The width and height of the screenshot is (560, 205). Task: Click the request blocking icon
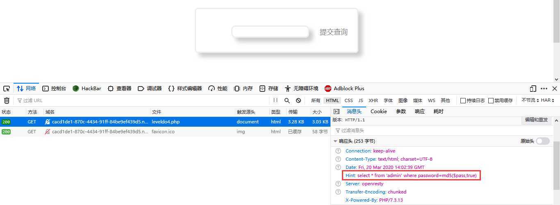pyautogui.click(x=298, y=100)
